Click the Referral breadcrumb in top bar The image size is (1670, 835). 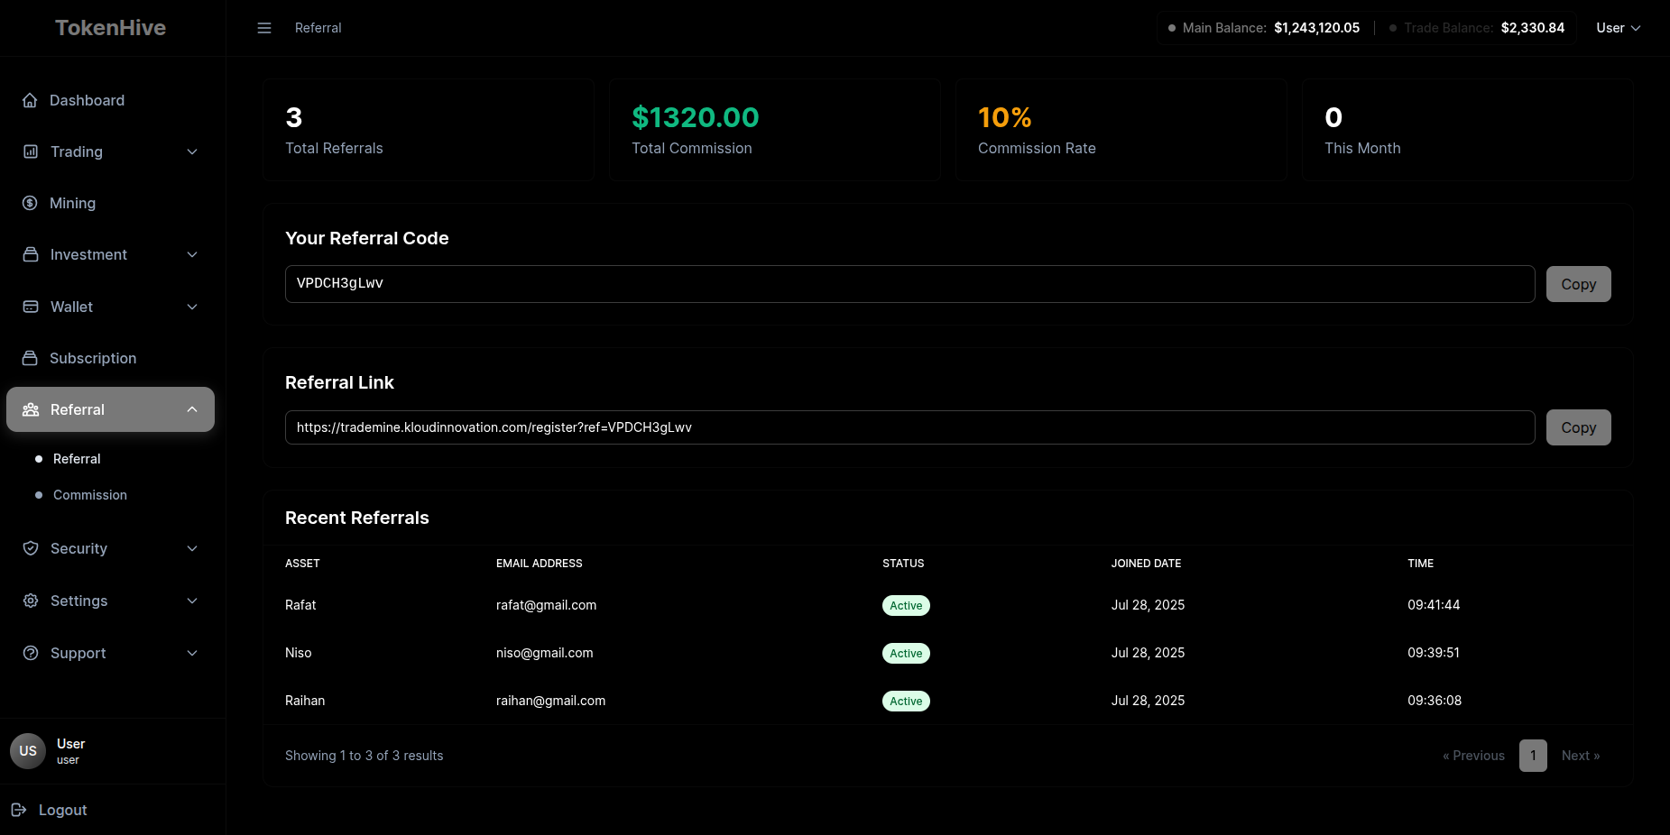click(x=318, y=28)
